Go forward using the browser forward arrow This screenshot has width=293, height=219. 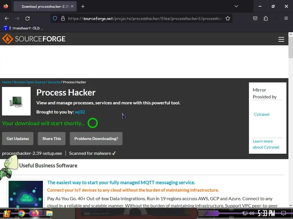[x=17, y=19]
